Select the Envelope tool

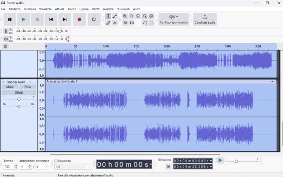115,16
